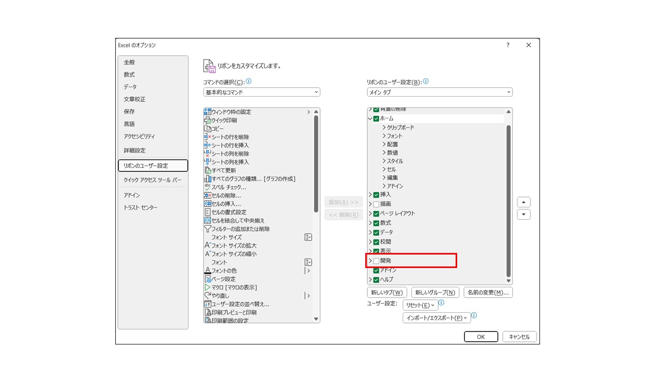665x374 pixels.
Task: Select the ウィンドウ枠の固定 command icon
Action: 207,112
